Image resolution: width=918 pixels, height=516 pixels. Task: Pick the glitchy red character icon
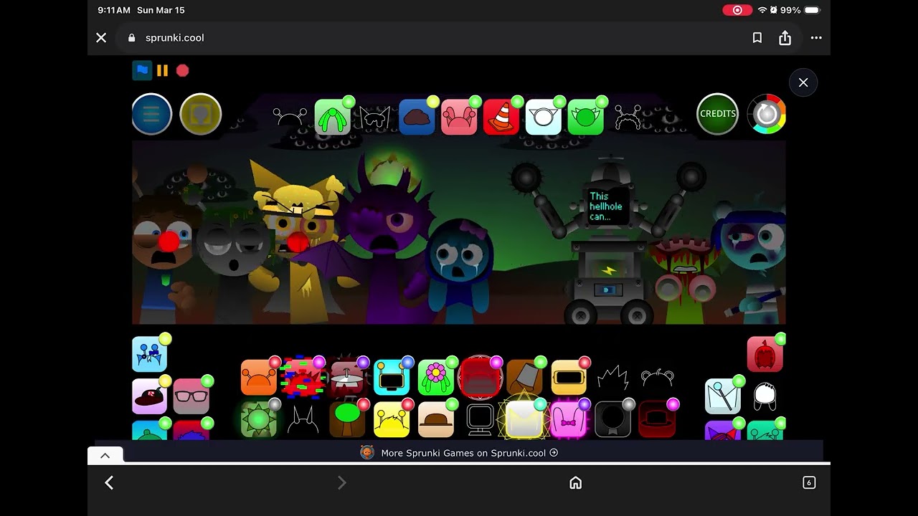[303, 378]
